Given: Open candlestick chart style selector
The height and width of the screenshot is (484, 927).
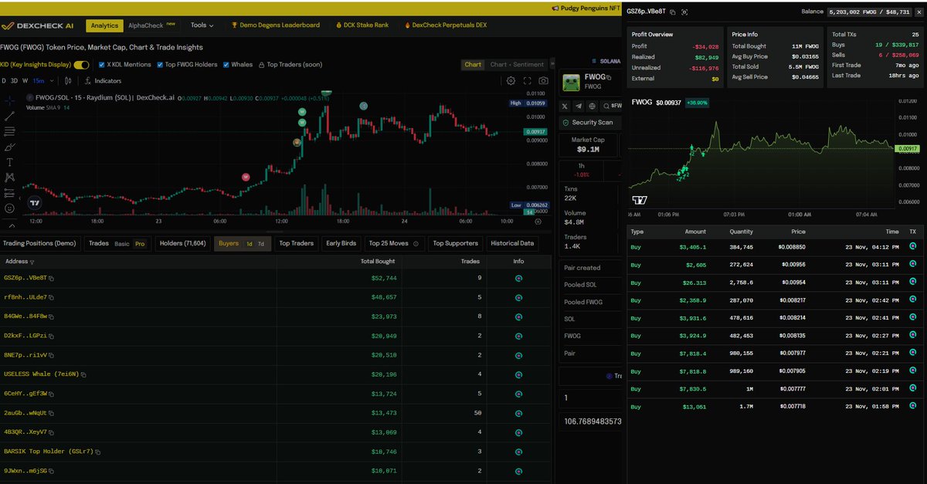Looking at the screenshot, I should coord(68,80).
